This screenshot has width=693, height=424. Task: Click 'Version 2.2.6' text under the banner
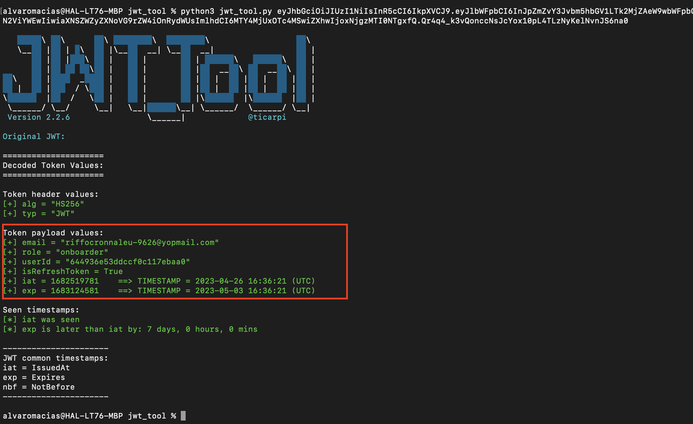click(x=39, y=117)
